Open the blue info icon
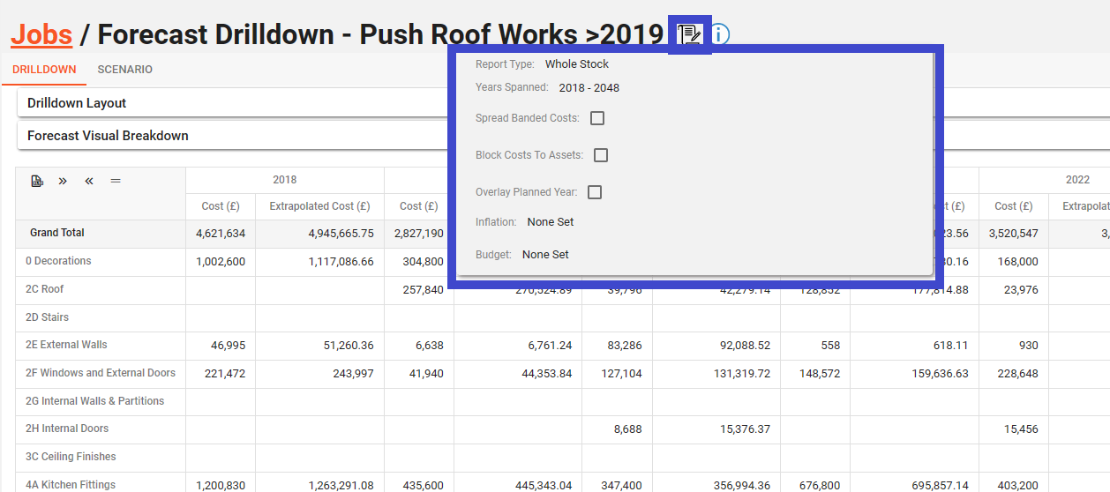 click(720, 34)
